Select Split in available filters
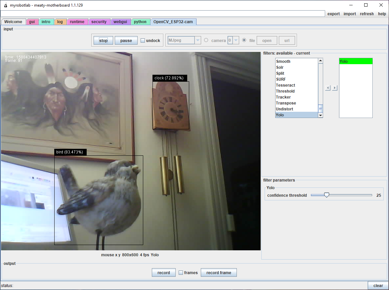Viewport: 389px width, 290px height. click(297, 73)
